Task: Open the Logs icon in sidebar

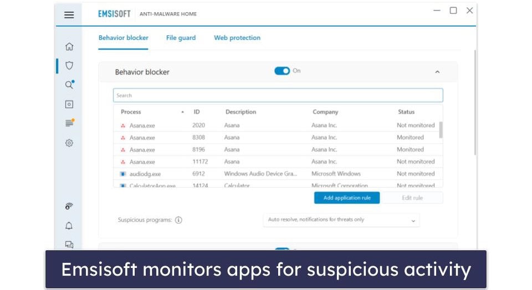Action: point(70,123)
